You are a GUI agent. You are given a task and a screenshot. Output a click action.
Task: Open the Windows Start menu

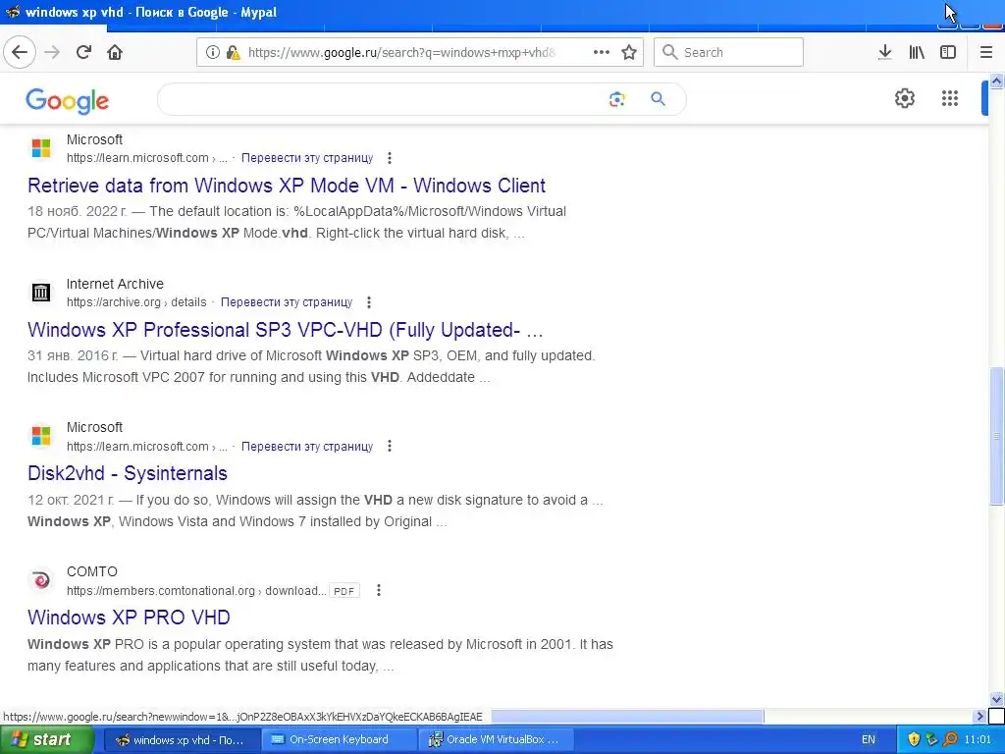[x=46, y=740]
